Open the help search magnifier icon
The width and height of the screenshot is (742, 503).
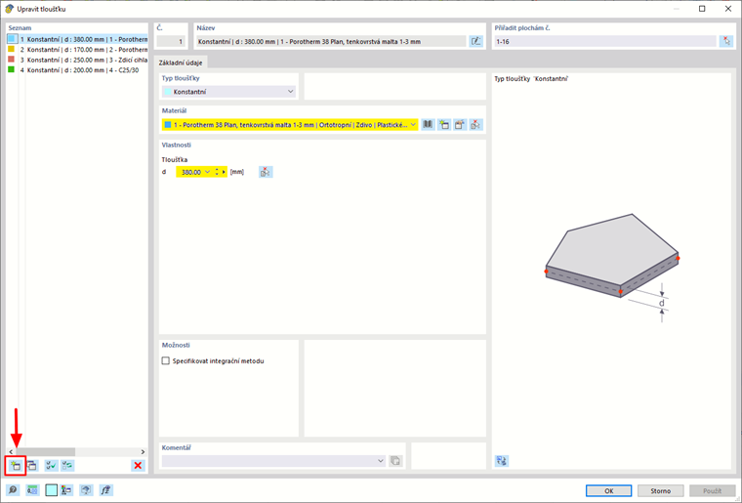[x=13, y=490]
